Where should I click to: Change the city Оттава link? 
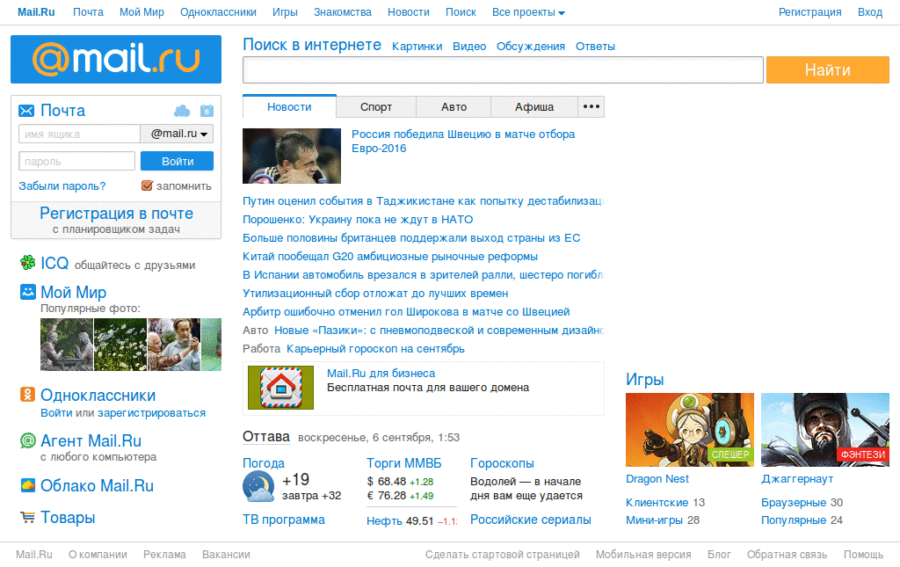[266, 437]
